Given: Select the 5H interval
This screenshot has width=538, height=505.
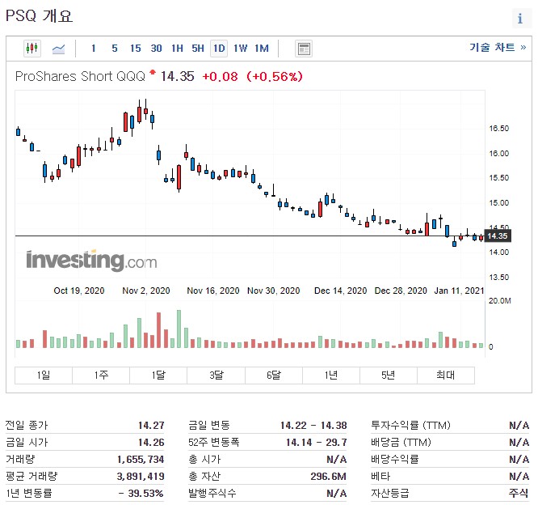Looking at the screenshot, I should click(x=198, y=49).
